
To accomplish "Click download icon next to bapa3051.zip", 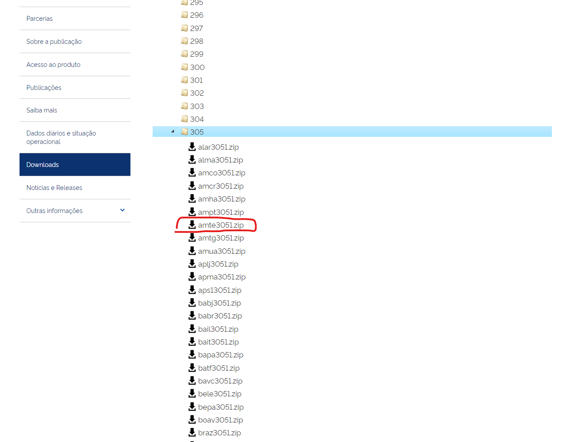I will click(x=192, y=354).
